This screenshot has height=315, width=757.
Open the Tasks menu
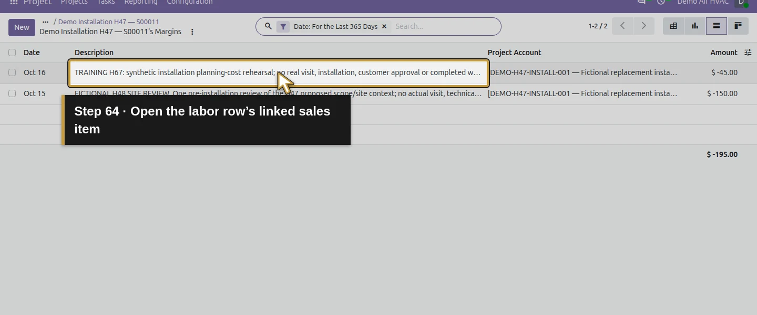tap(106, 2)
